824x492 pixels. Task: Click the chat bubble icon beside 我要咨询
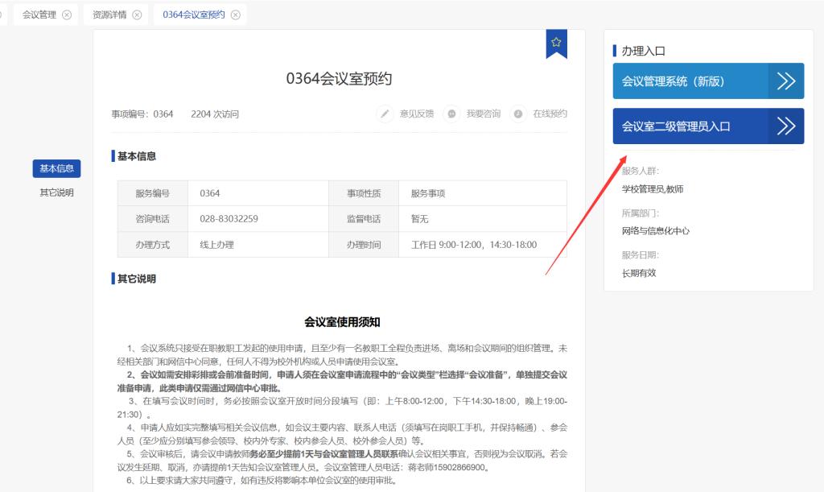[x=452, y=114]
